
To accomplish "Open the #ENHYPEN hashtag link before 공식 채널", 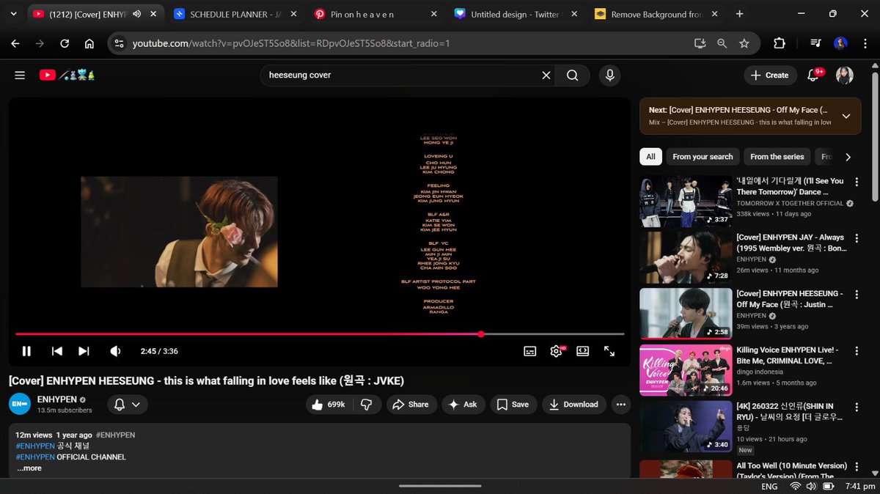I will click(x=35, y=446).
